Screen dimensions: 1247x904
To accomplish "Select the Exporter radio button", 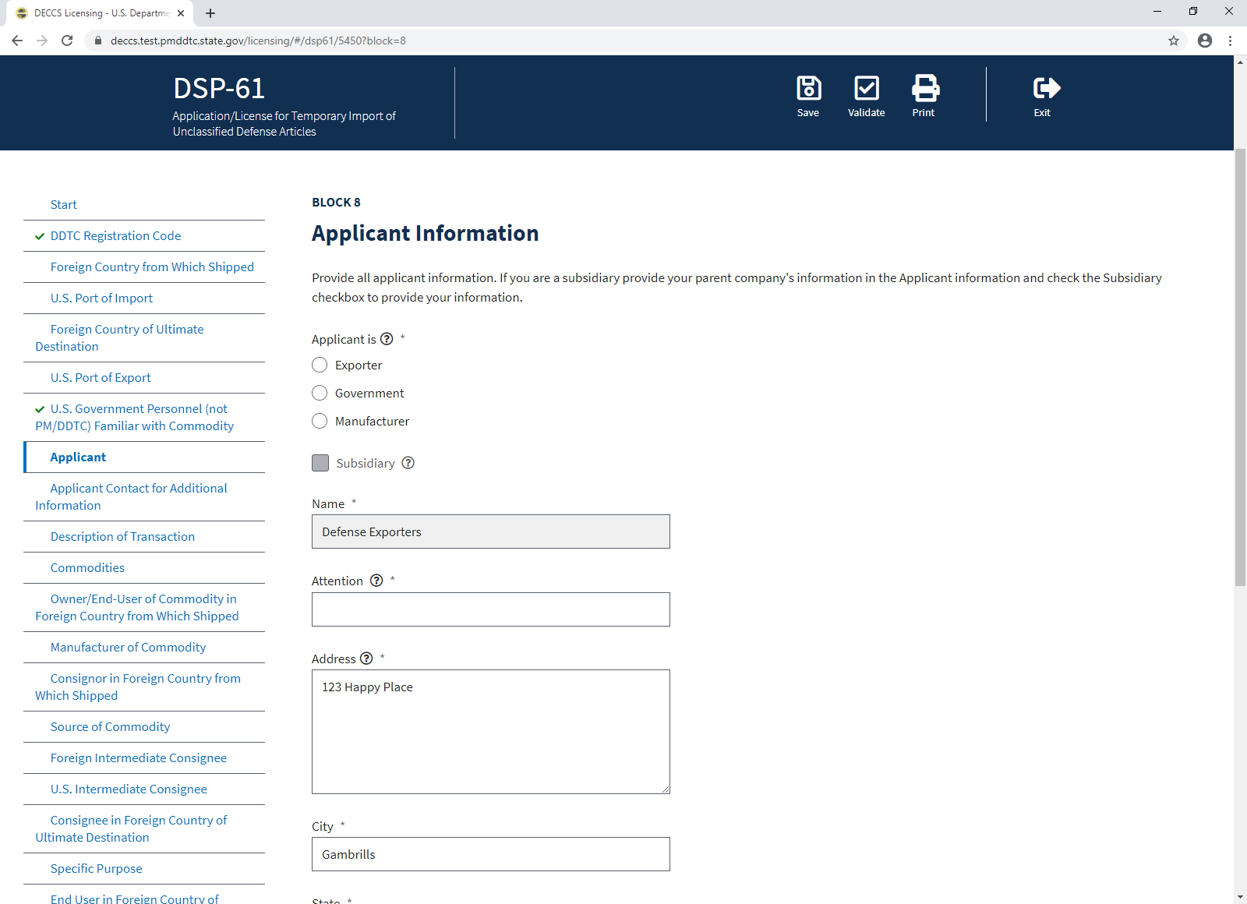I will [320, 365].
